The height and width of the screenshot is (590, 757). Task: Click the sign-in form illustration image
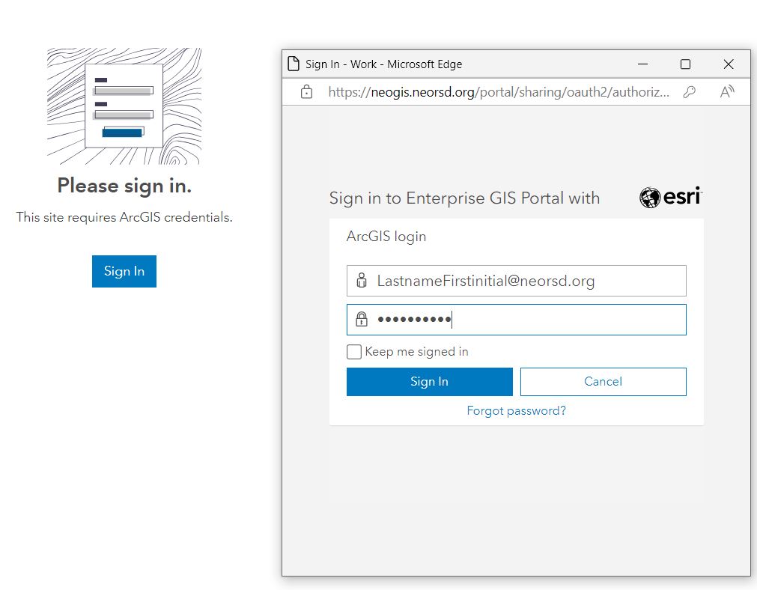point(124,106)
